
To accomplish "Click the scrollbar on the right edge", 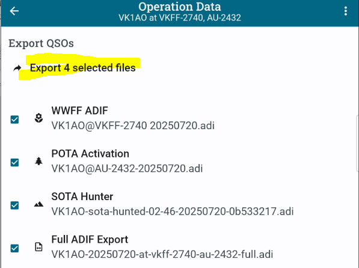I will [357, 143].
